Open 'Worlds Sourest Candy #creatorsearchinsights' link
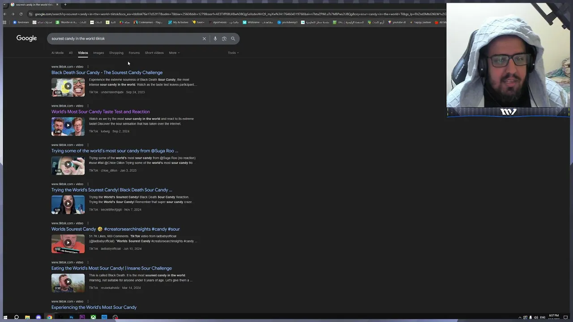Screen dimensions: 573x322 coord(115,229)
